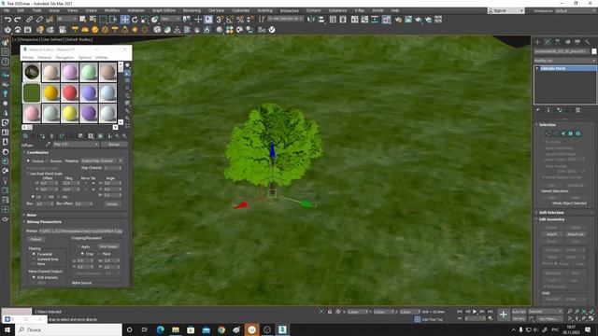Open the Modifiers menu
Image resolution: width=598 pixels, height=336 pixels.
[112, 10]
